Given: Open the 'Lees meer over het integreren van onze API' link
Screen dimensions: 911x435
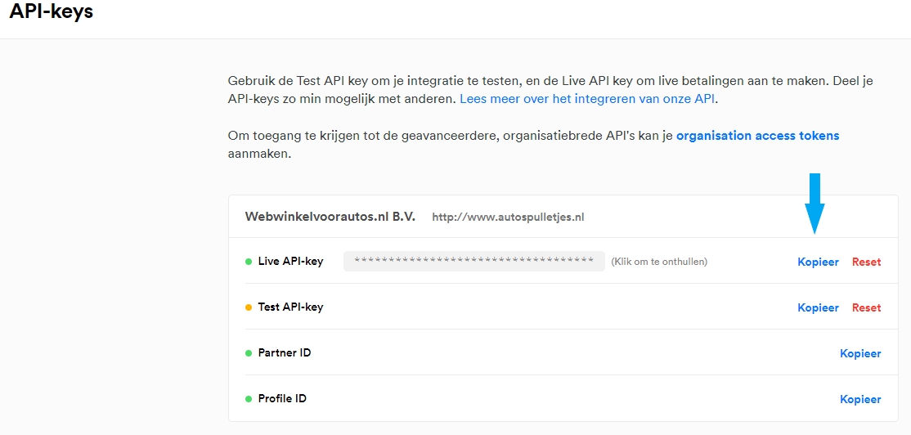Looking at the screenshot, I should click(587, 99).
